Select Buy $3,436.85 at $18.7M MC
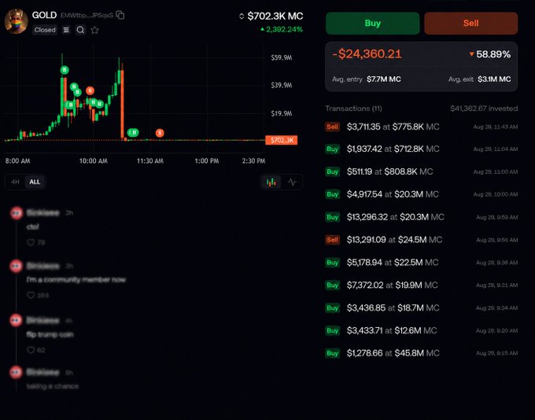Screen dimensions: 535x420 422,308
